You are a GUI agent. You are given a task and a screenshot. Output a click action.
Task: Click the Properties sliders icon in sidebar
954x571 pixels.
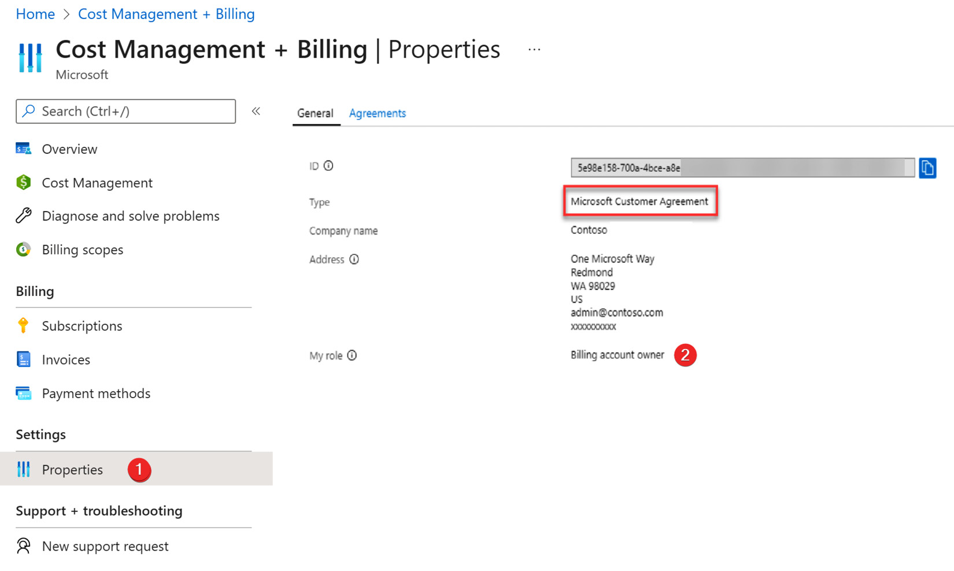click(x=24, y=469)
